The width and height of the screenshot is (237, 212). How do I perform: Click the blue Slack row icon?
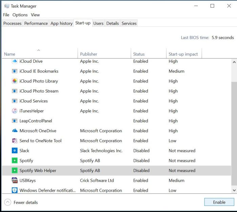[x=15, y=151]
